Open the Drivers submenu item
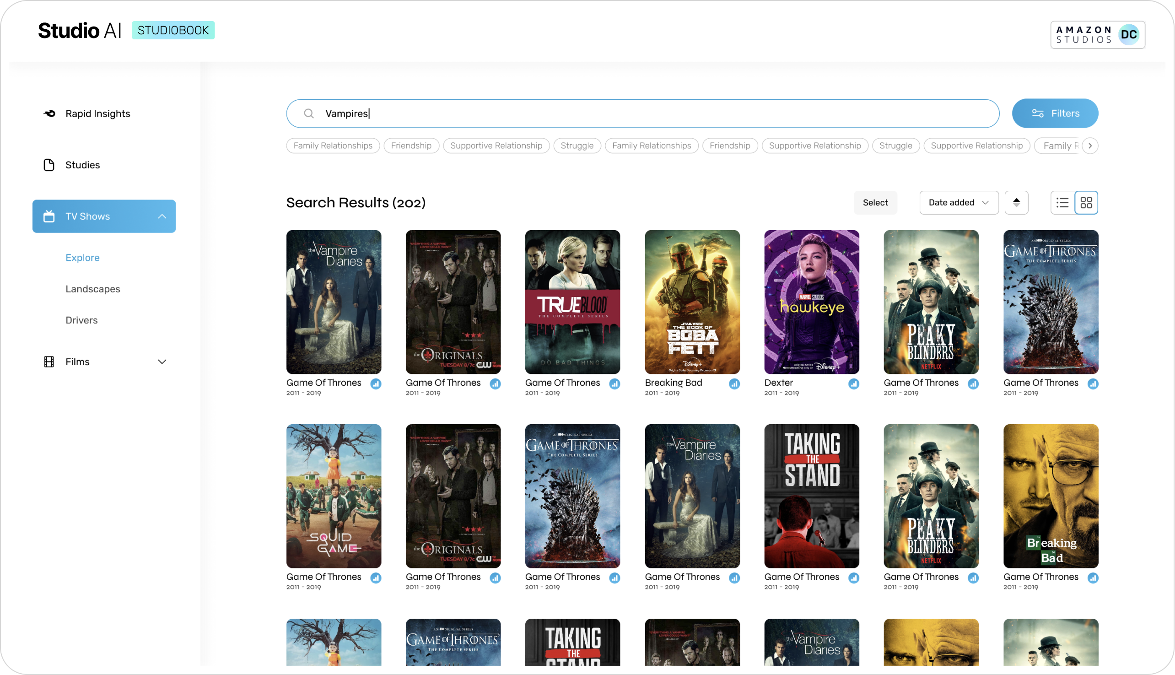 point(81,320)
